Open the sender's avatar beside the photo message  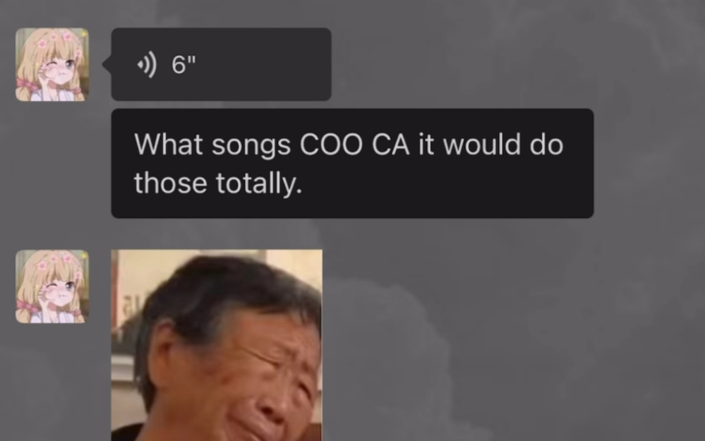tap(52, 286)
